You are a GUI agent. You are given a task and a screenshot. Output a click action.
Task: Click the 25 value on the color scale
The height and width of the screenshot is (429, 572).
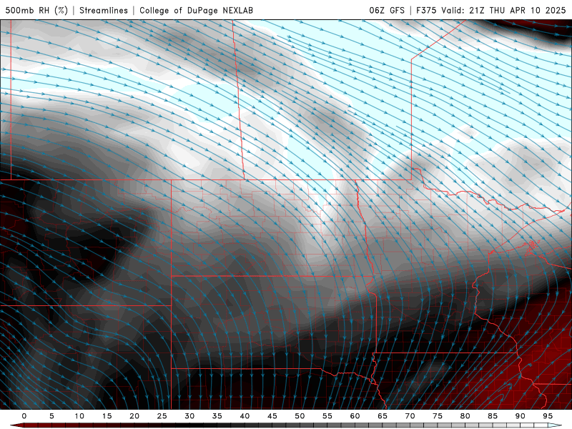pos(162,416)
